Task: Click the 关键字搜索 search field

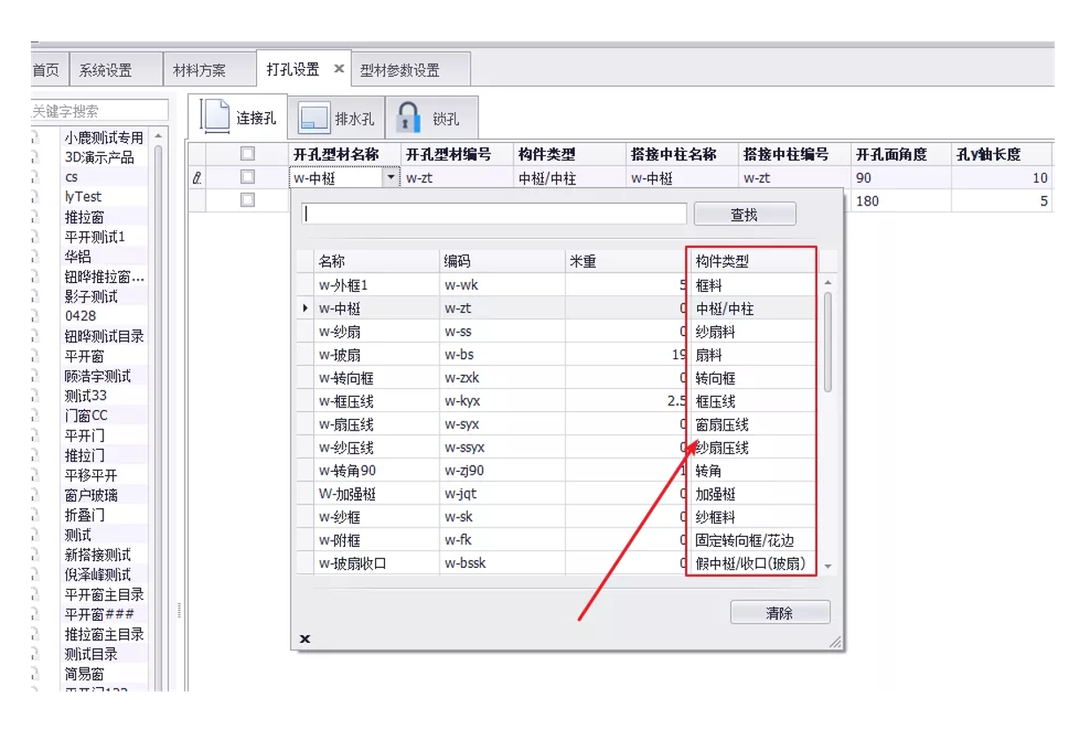Action: pyautogui.click(x=97, y=111)
